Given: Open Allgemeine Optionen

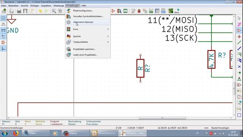Looking at the screenshot, I should [x=88, y=22].
